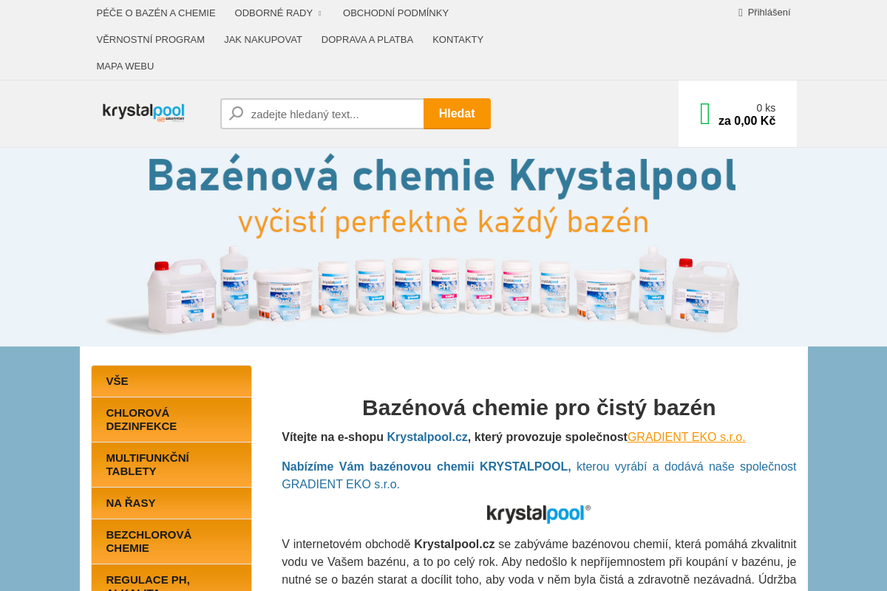Open the cart summary showing 0 ks
The height and width of the screenshot is (591, 887).
pos(765,107)
